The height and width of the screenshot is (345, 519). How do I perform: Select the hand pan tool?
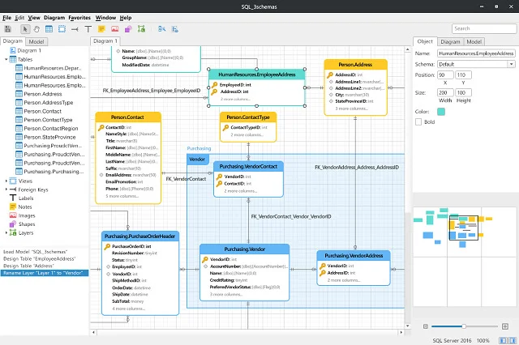(x=36, y=29)
